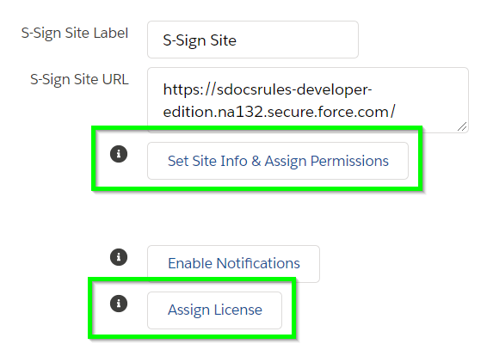Open info tooltip next to Enable Notifications
493x350 pixels.
point(119,257)
